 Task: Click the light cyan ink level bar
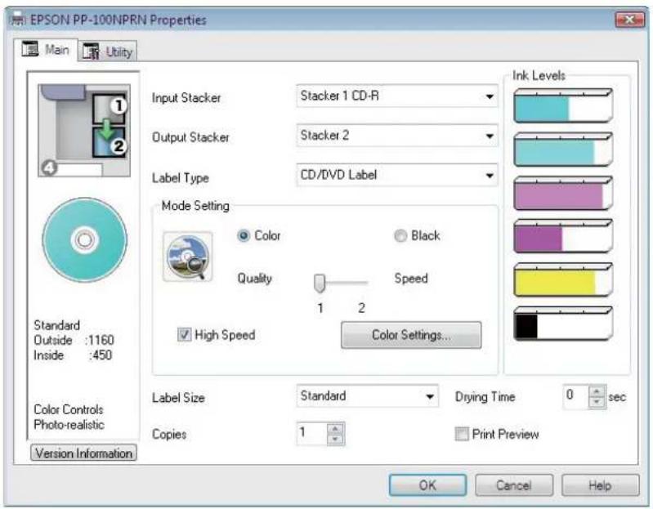563,150
